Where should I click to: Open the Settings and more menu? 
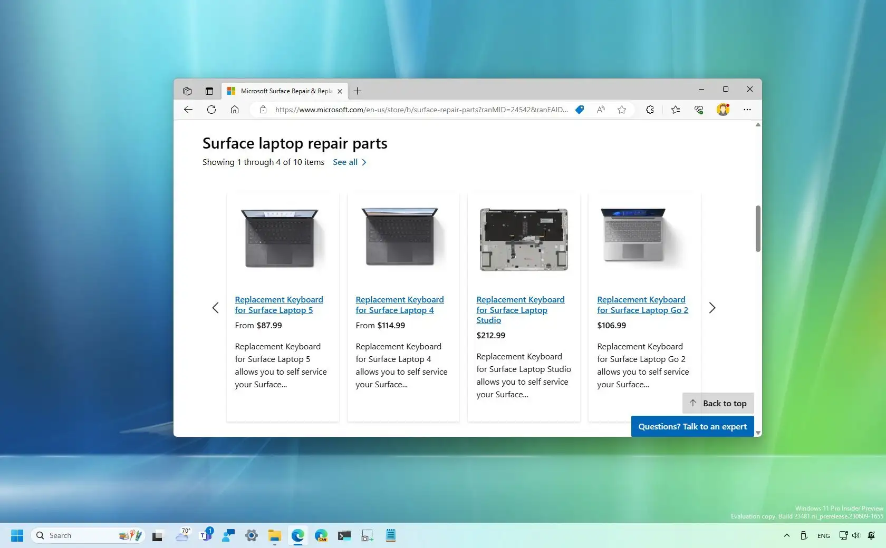pos(747,110)
